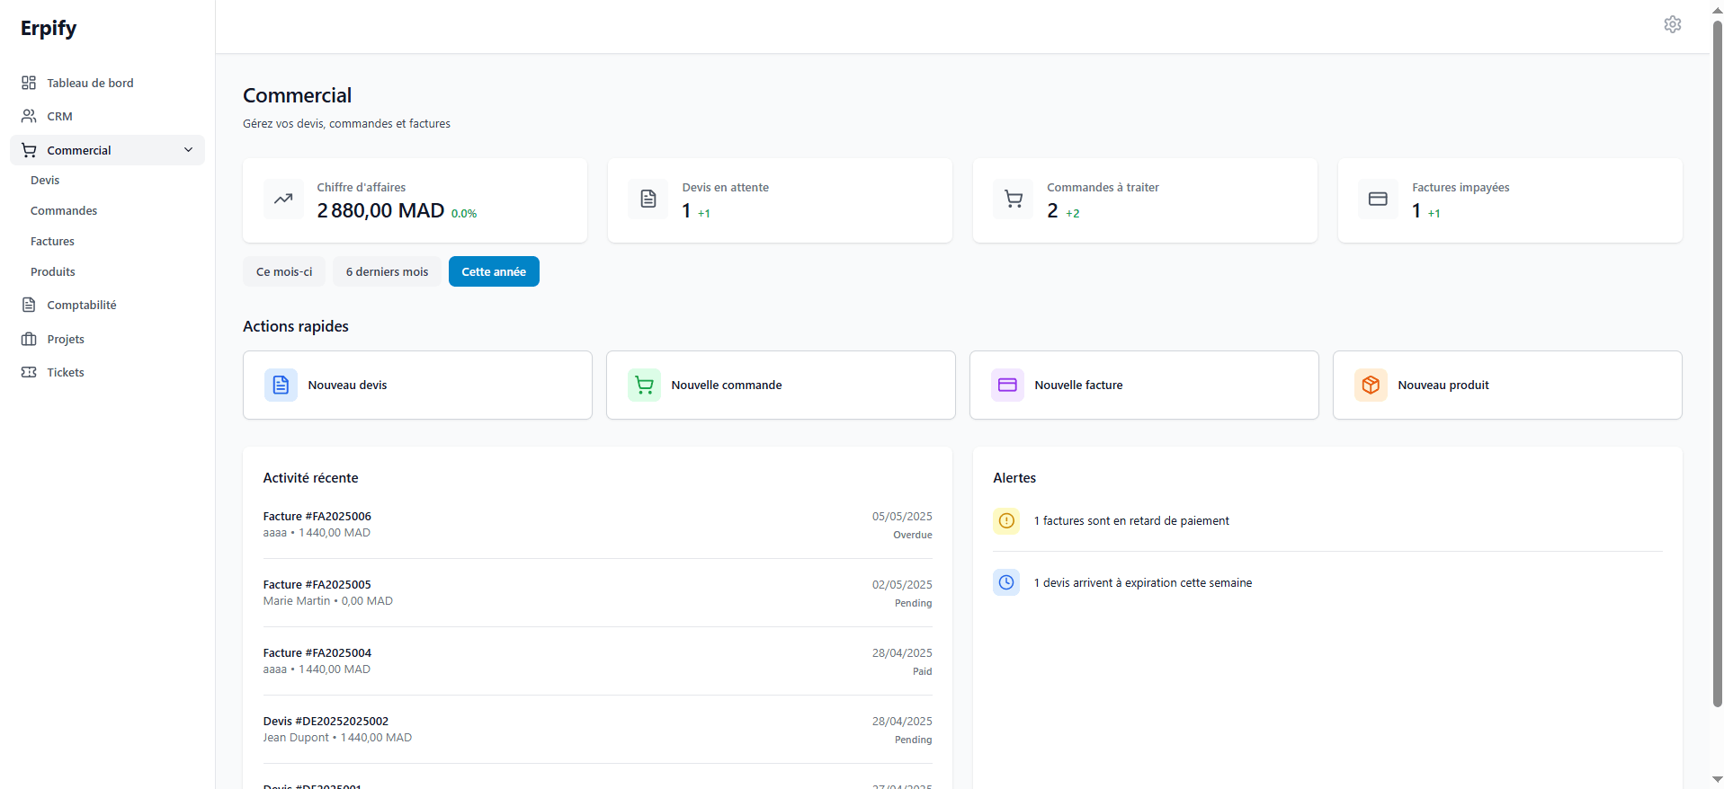Screen dimensions: 1724x789
Task: Open recent activity Facture #FA2025006
Action: [317, 517]
